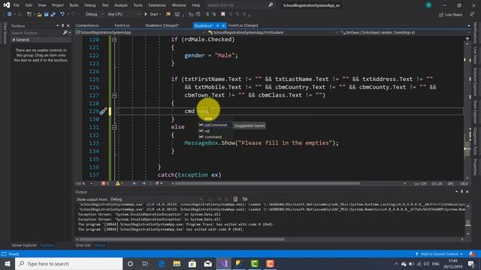Screen dimensions: 481x270
Task: Click the next issue arrow in editor status strip
Action: tap(144, 183)
